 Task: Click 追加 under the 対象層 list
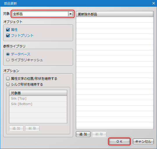click(16, 128)
